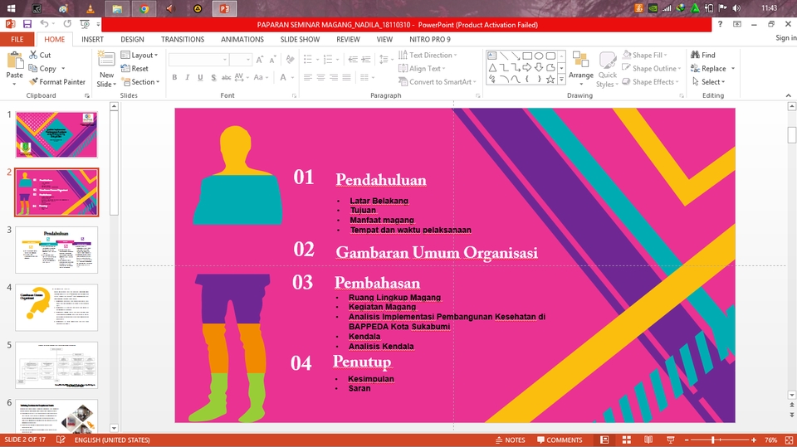Open Quick Styles gallery
Image resolution: width=797 pixels, height=447 pixels.
pyautogui.click(x=608, y=70)
